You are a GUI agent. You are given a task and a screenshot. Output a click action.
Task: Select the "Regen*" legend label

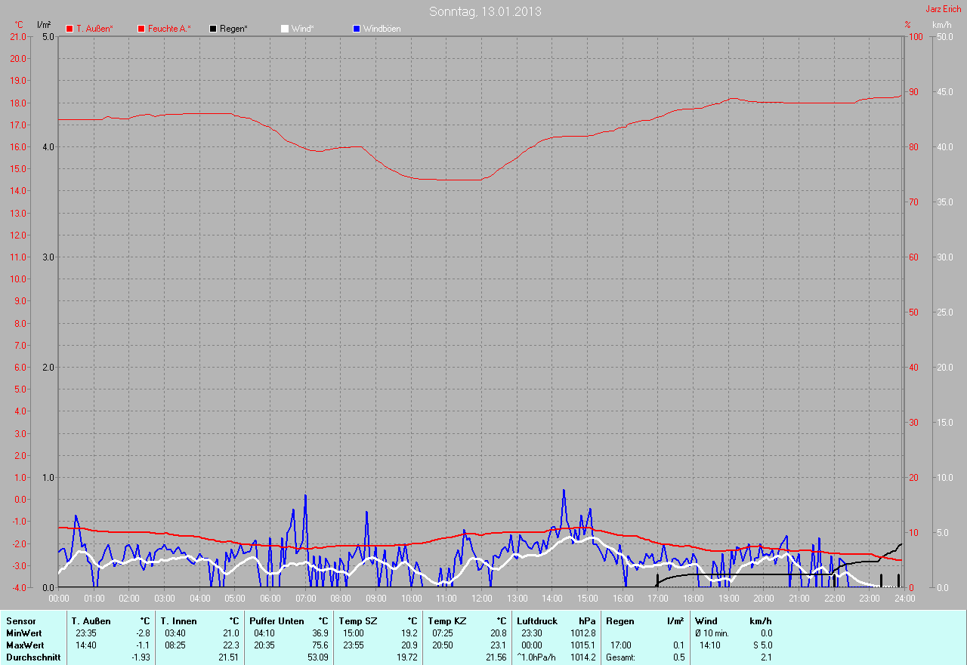pos(234,29)
